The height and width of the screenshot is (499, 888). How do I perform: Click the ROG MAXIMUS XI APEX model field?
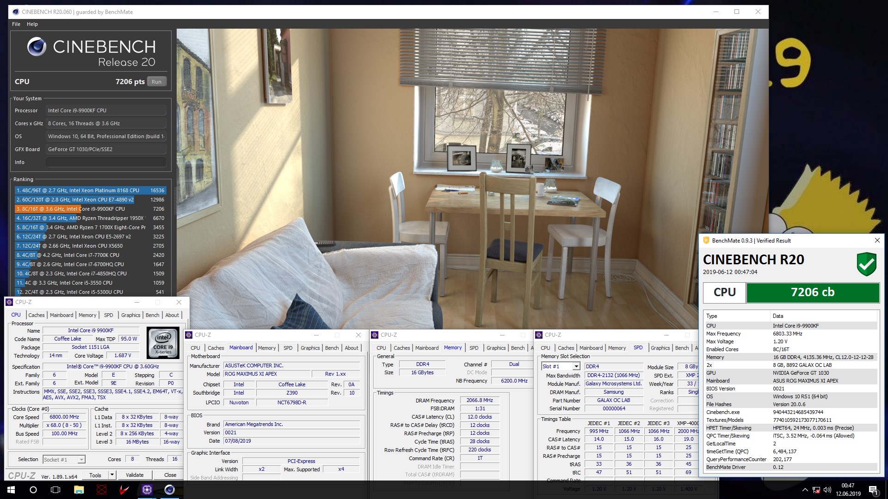pyautogui.click(x=266, y=374)
